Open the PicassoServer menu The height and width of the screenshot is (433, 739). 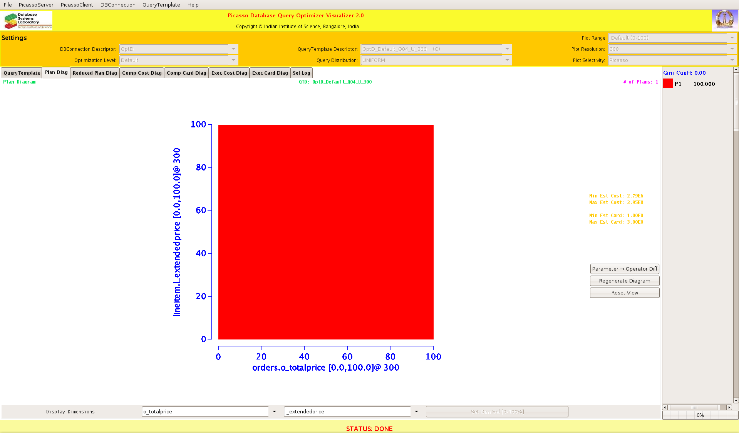(36, 5)
